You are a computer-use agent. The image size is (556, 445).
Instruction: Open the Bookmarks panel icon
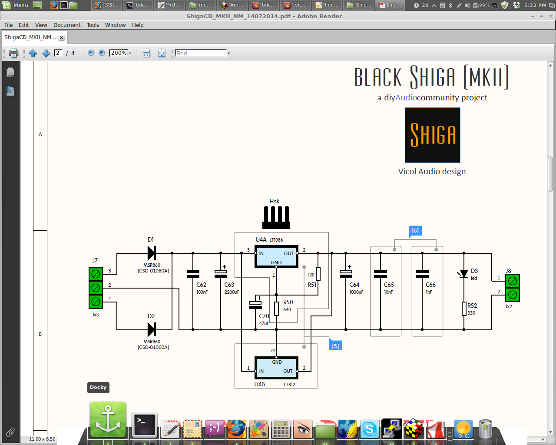[x=10, y=91]
